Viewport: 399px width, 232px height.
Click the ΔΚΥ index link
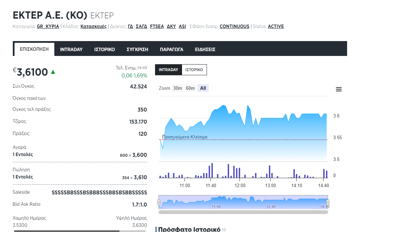click(172, 26)
